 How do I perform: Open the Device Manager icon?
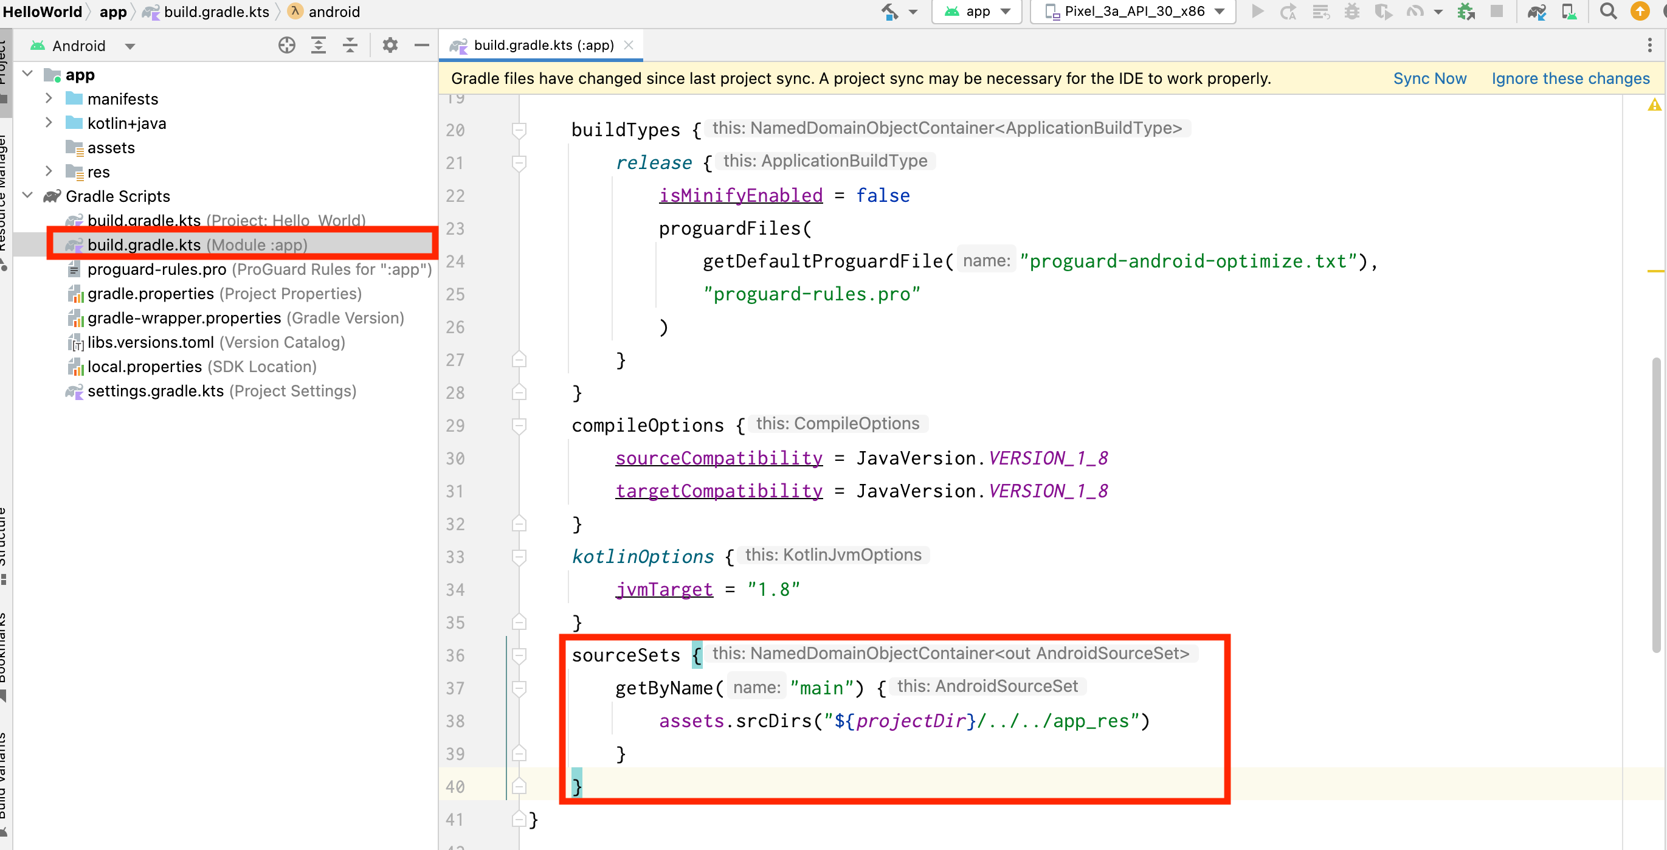(1569, 12)
